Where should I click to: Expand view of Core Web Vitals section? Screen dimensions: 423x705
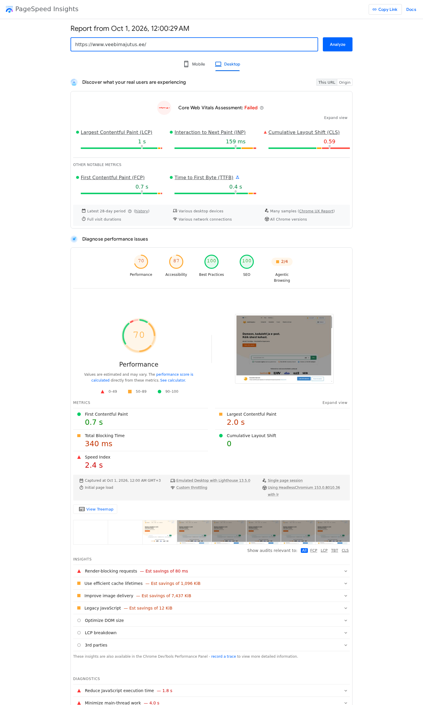(336, 118)
